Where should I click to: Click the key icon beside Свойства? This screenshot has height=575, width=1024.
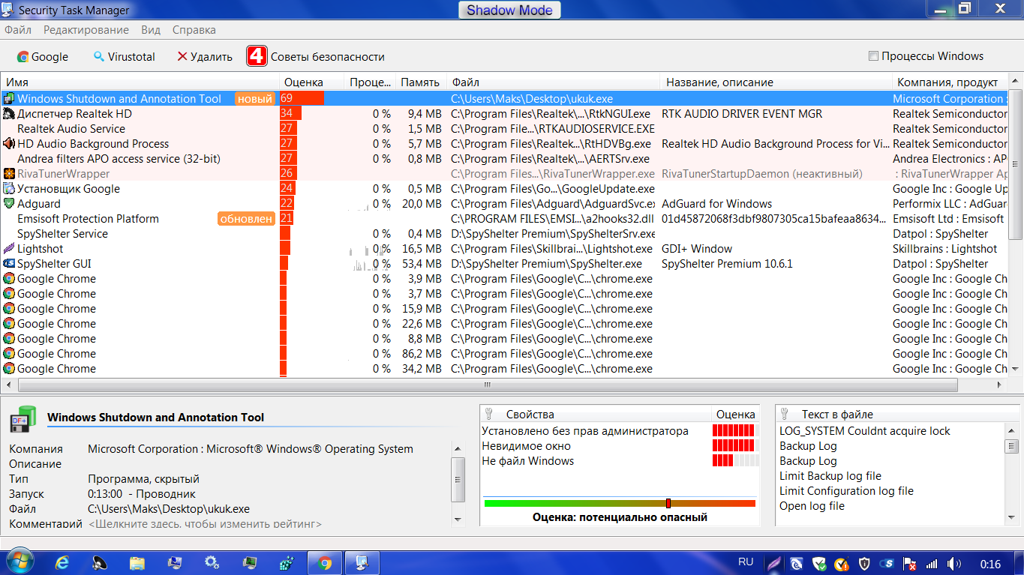click(488, 414)
